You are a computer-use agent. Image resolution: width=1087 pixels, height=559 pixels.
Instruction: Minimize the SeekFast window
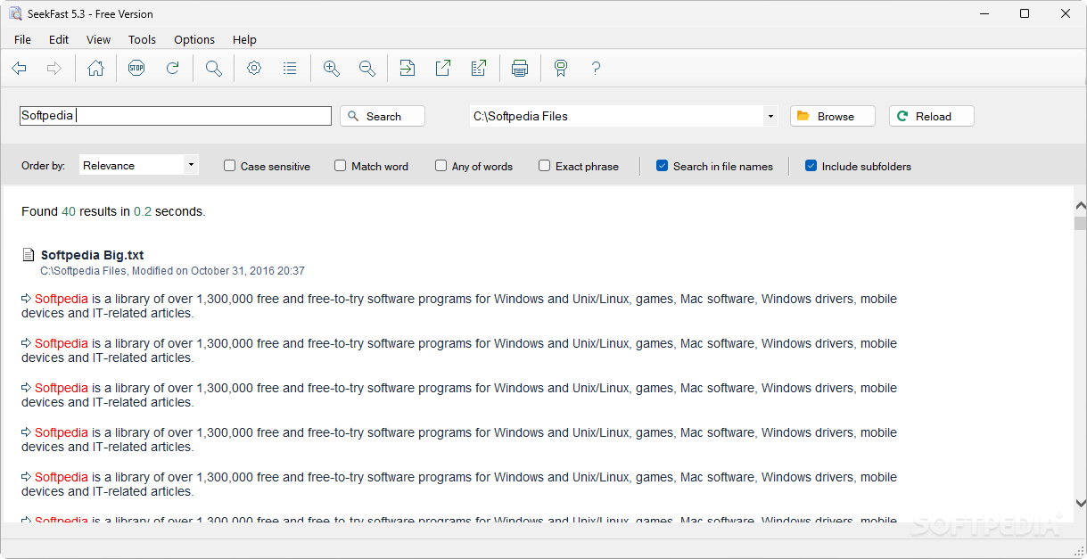984,13
